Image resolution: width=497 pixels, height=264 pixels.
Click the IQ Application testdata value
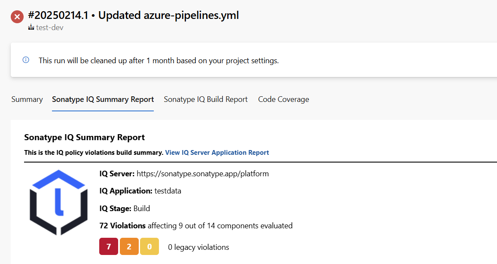click(168, 191)
